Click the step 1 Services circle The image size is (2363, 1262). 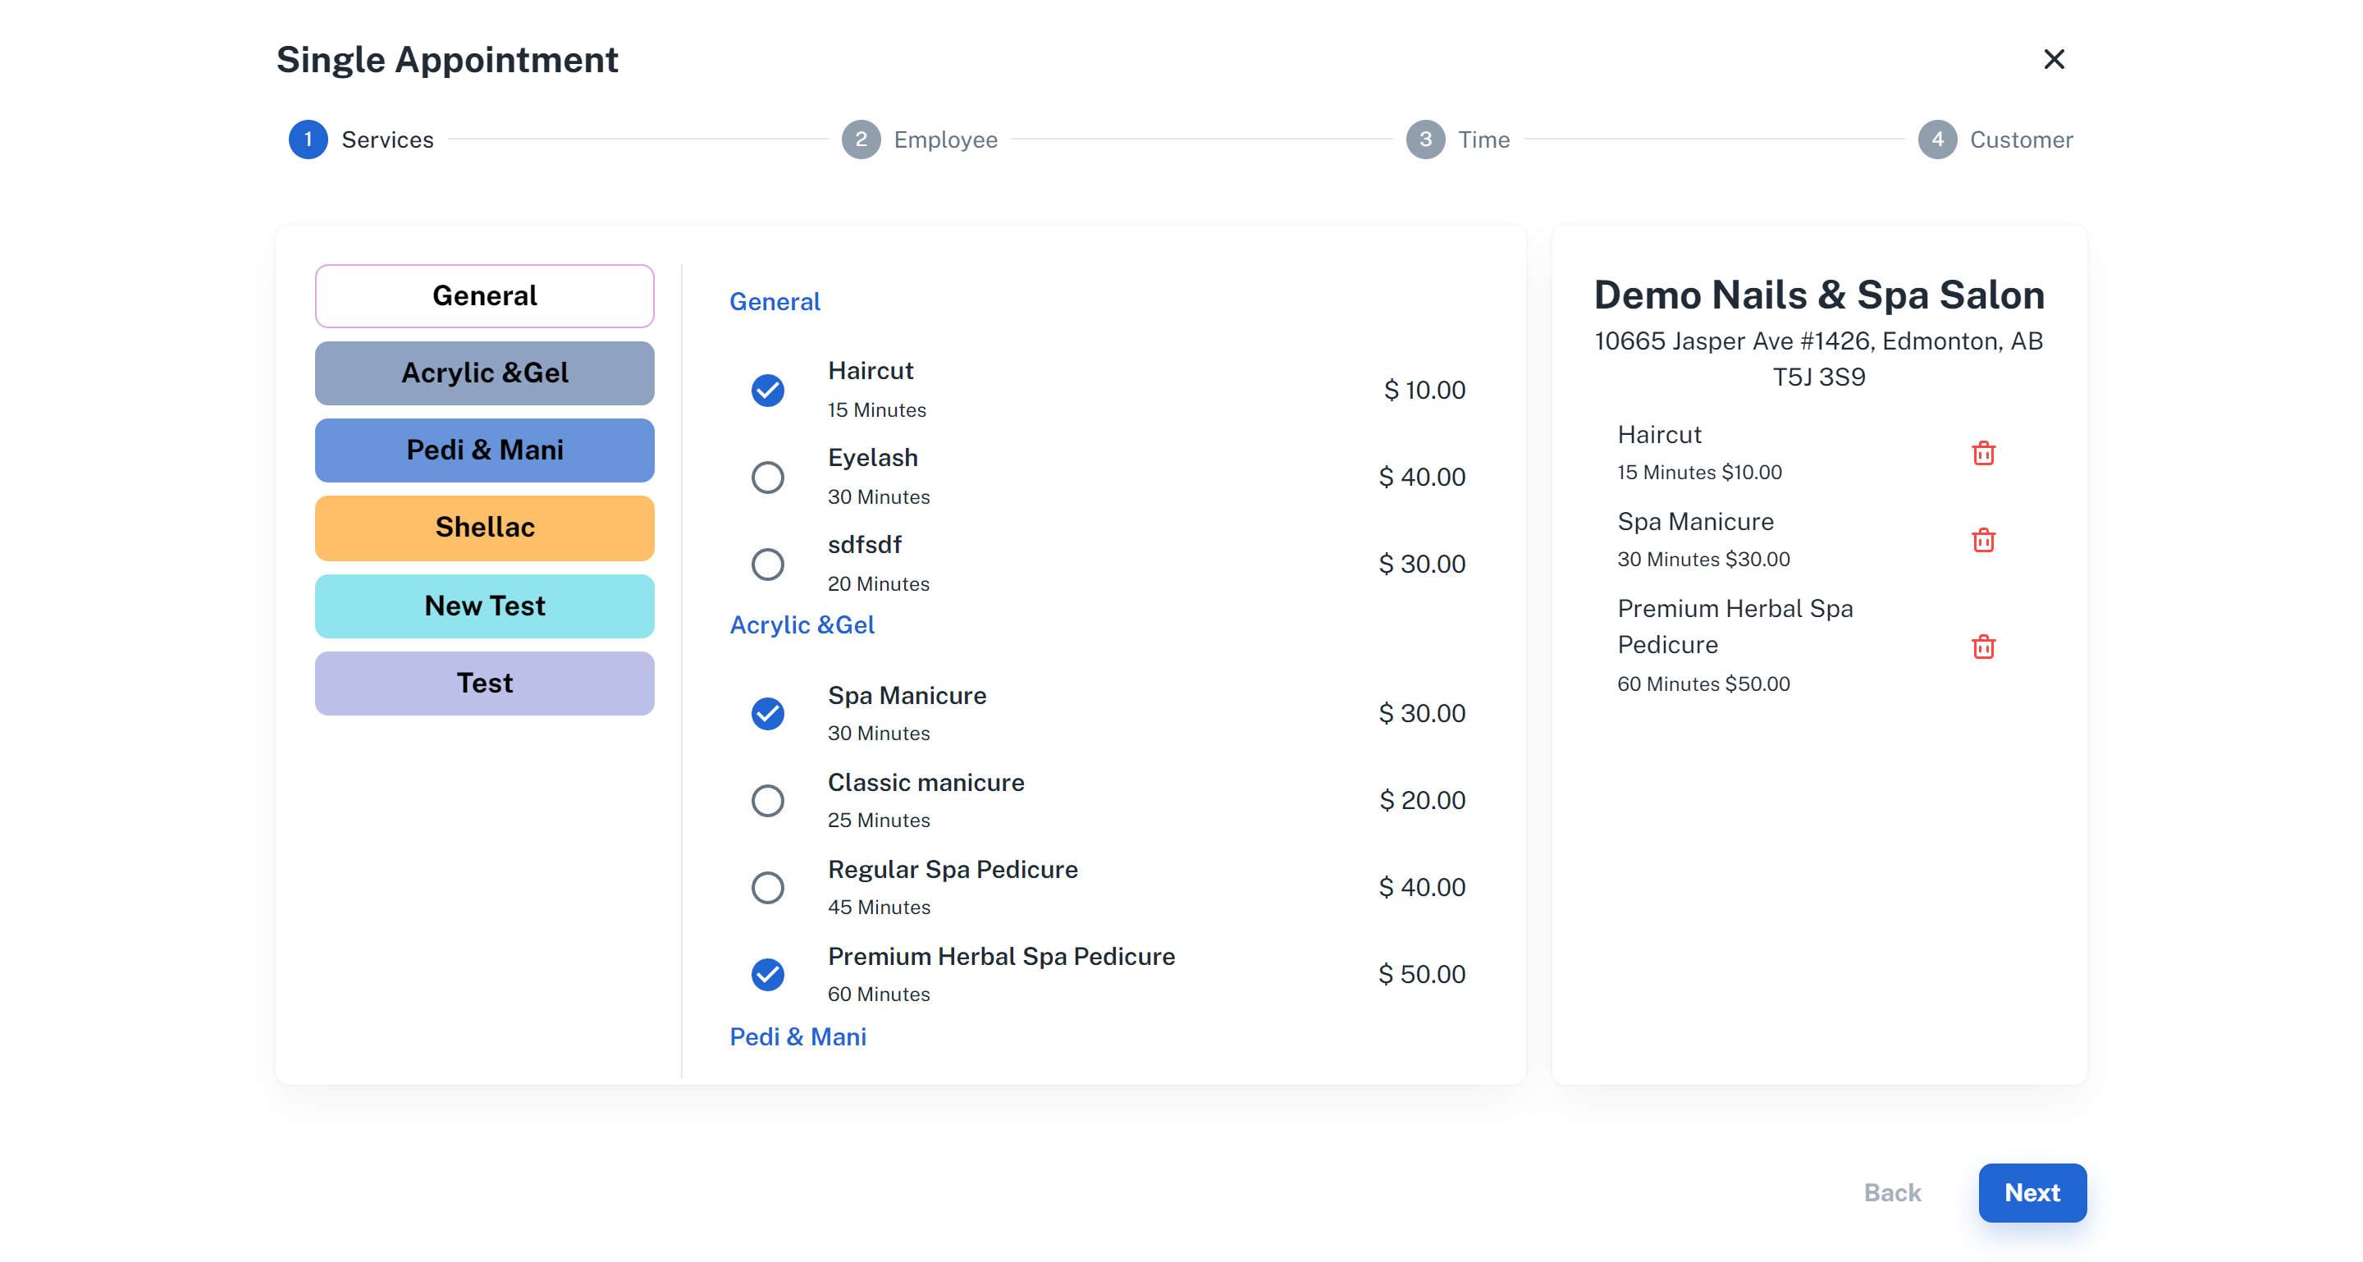pyautogui.click(x=309, y=139)
